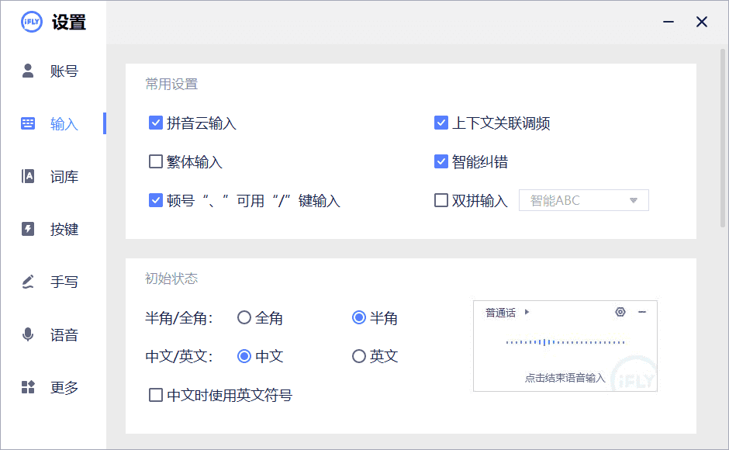Click the lexicon book icon in sidebar
This screenshot has width=729, height=450.
point(28,176)
